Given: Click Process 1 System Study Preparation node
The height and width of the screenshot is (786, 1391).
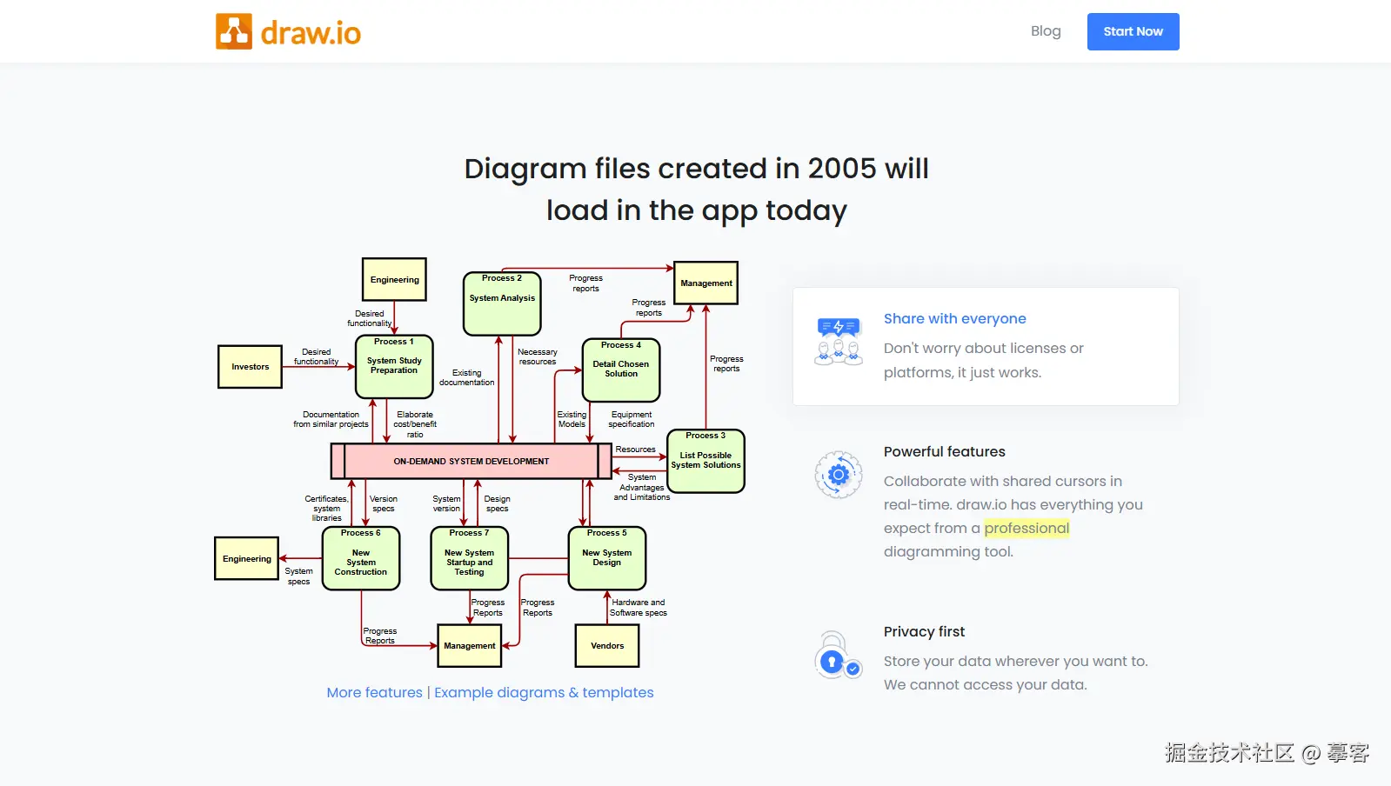Looking at the screenshot, I should click(x=394, y=366).
